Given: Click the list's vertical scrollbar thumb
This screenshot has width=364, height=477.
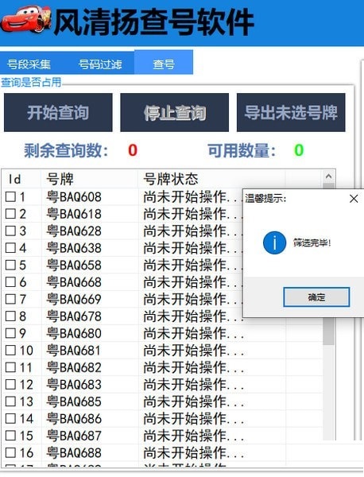Looking at the screenshot, I should pos(328,331).
